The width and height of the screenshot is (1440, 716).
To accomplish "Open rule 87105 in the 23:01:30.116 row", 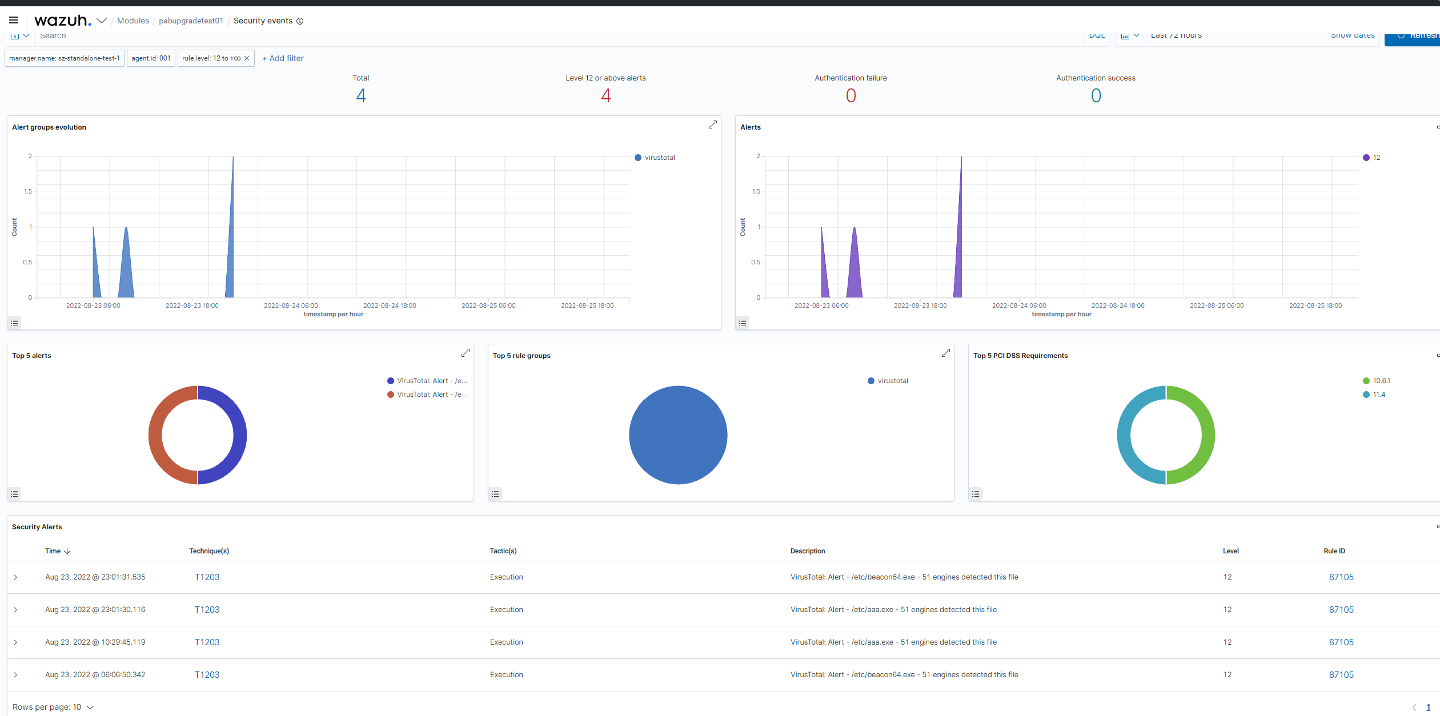I will click(1341, 610).
